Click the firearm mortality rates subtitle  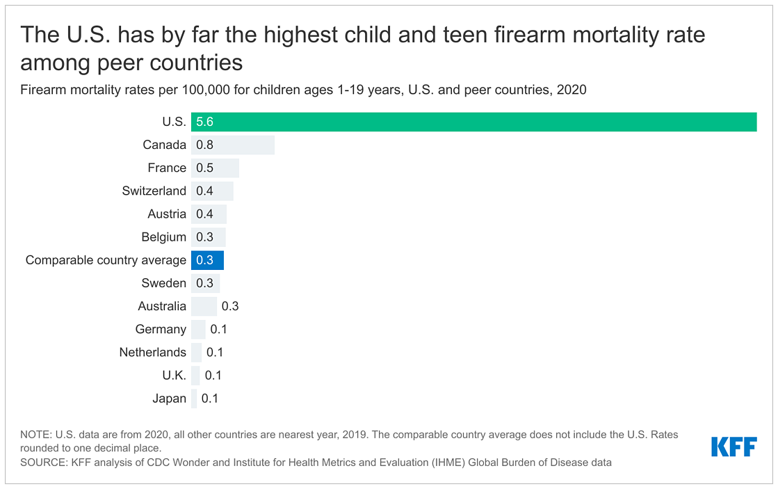coord(303,90)
